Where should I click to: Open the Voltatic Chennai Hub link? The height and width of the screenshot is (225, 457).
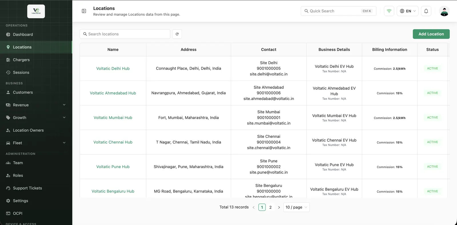[113, 142]
